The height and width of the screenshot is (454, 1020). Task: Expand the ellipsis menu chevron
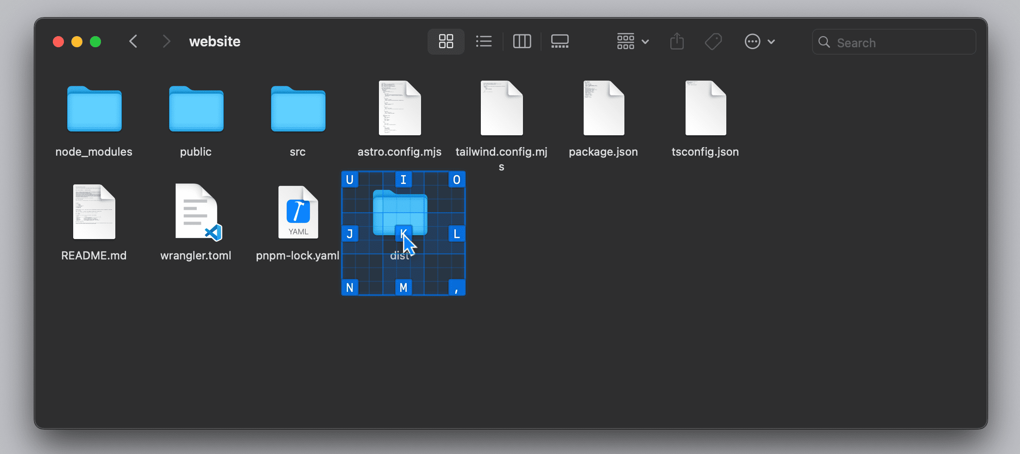[771, 41]
